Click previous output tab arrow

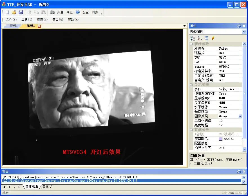pos(9,187)
